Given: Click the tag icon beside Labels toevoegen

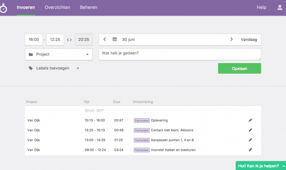Looking at the screenshot, I should 31,68.
